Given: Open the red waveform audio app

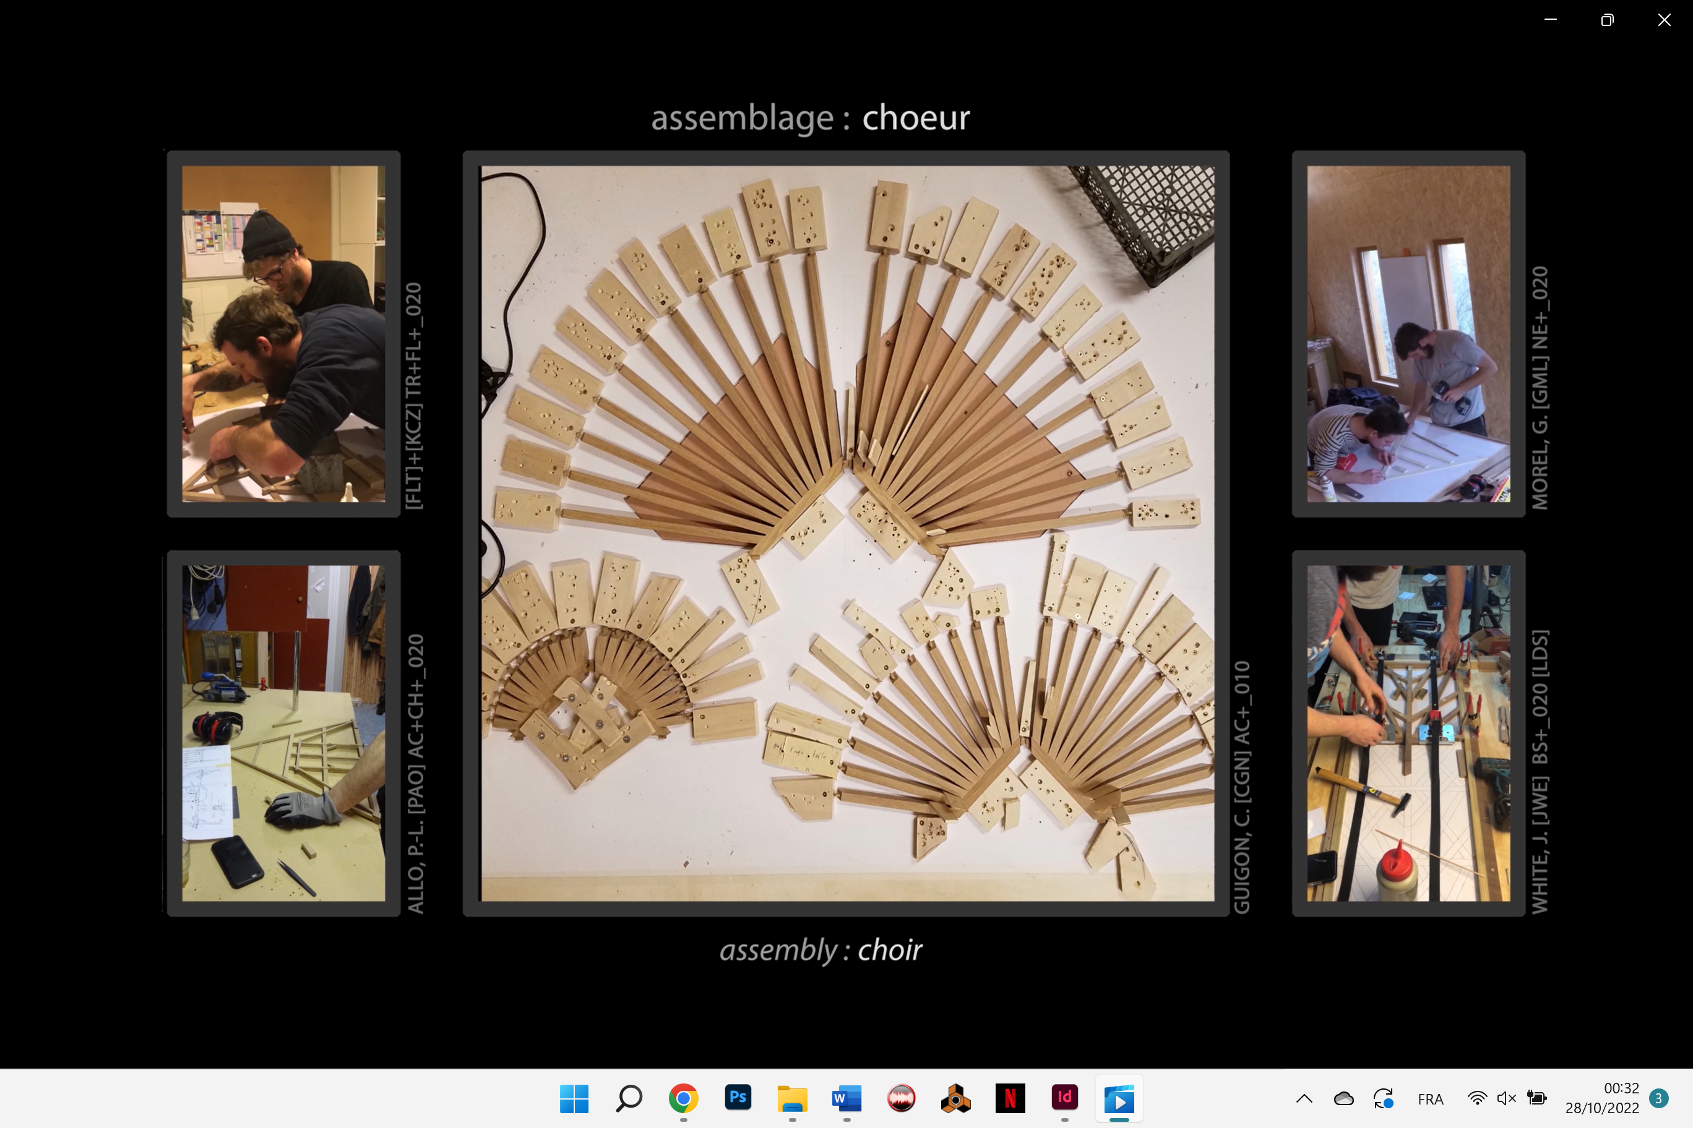Looking at the screenshot, I should click(901, 1098).
